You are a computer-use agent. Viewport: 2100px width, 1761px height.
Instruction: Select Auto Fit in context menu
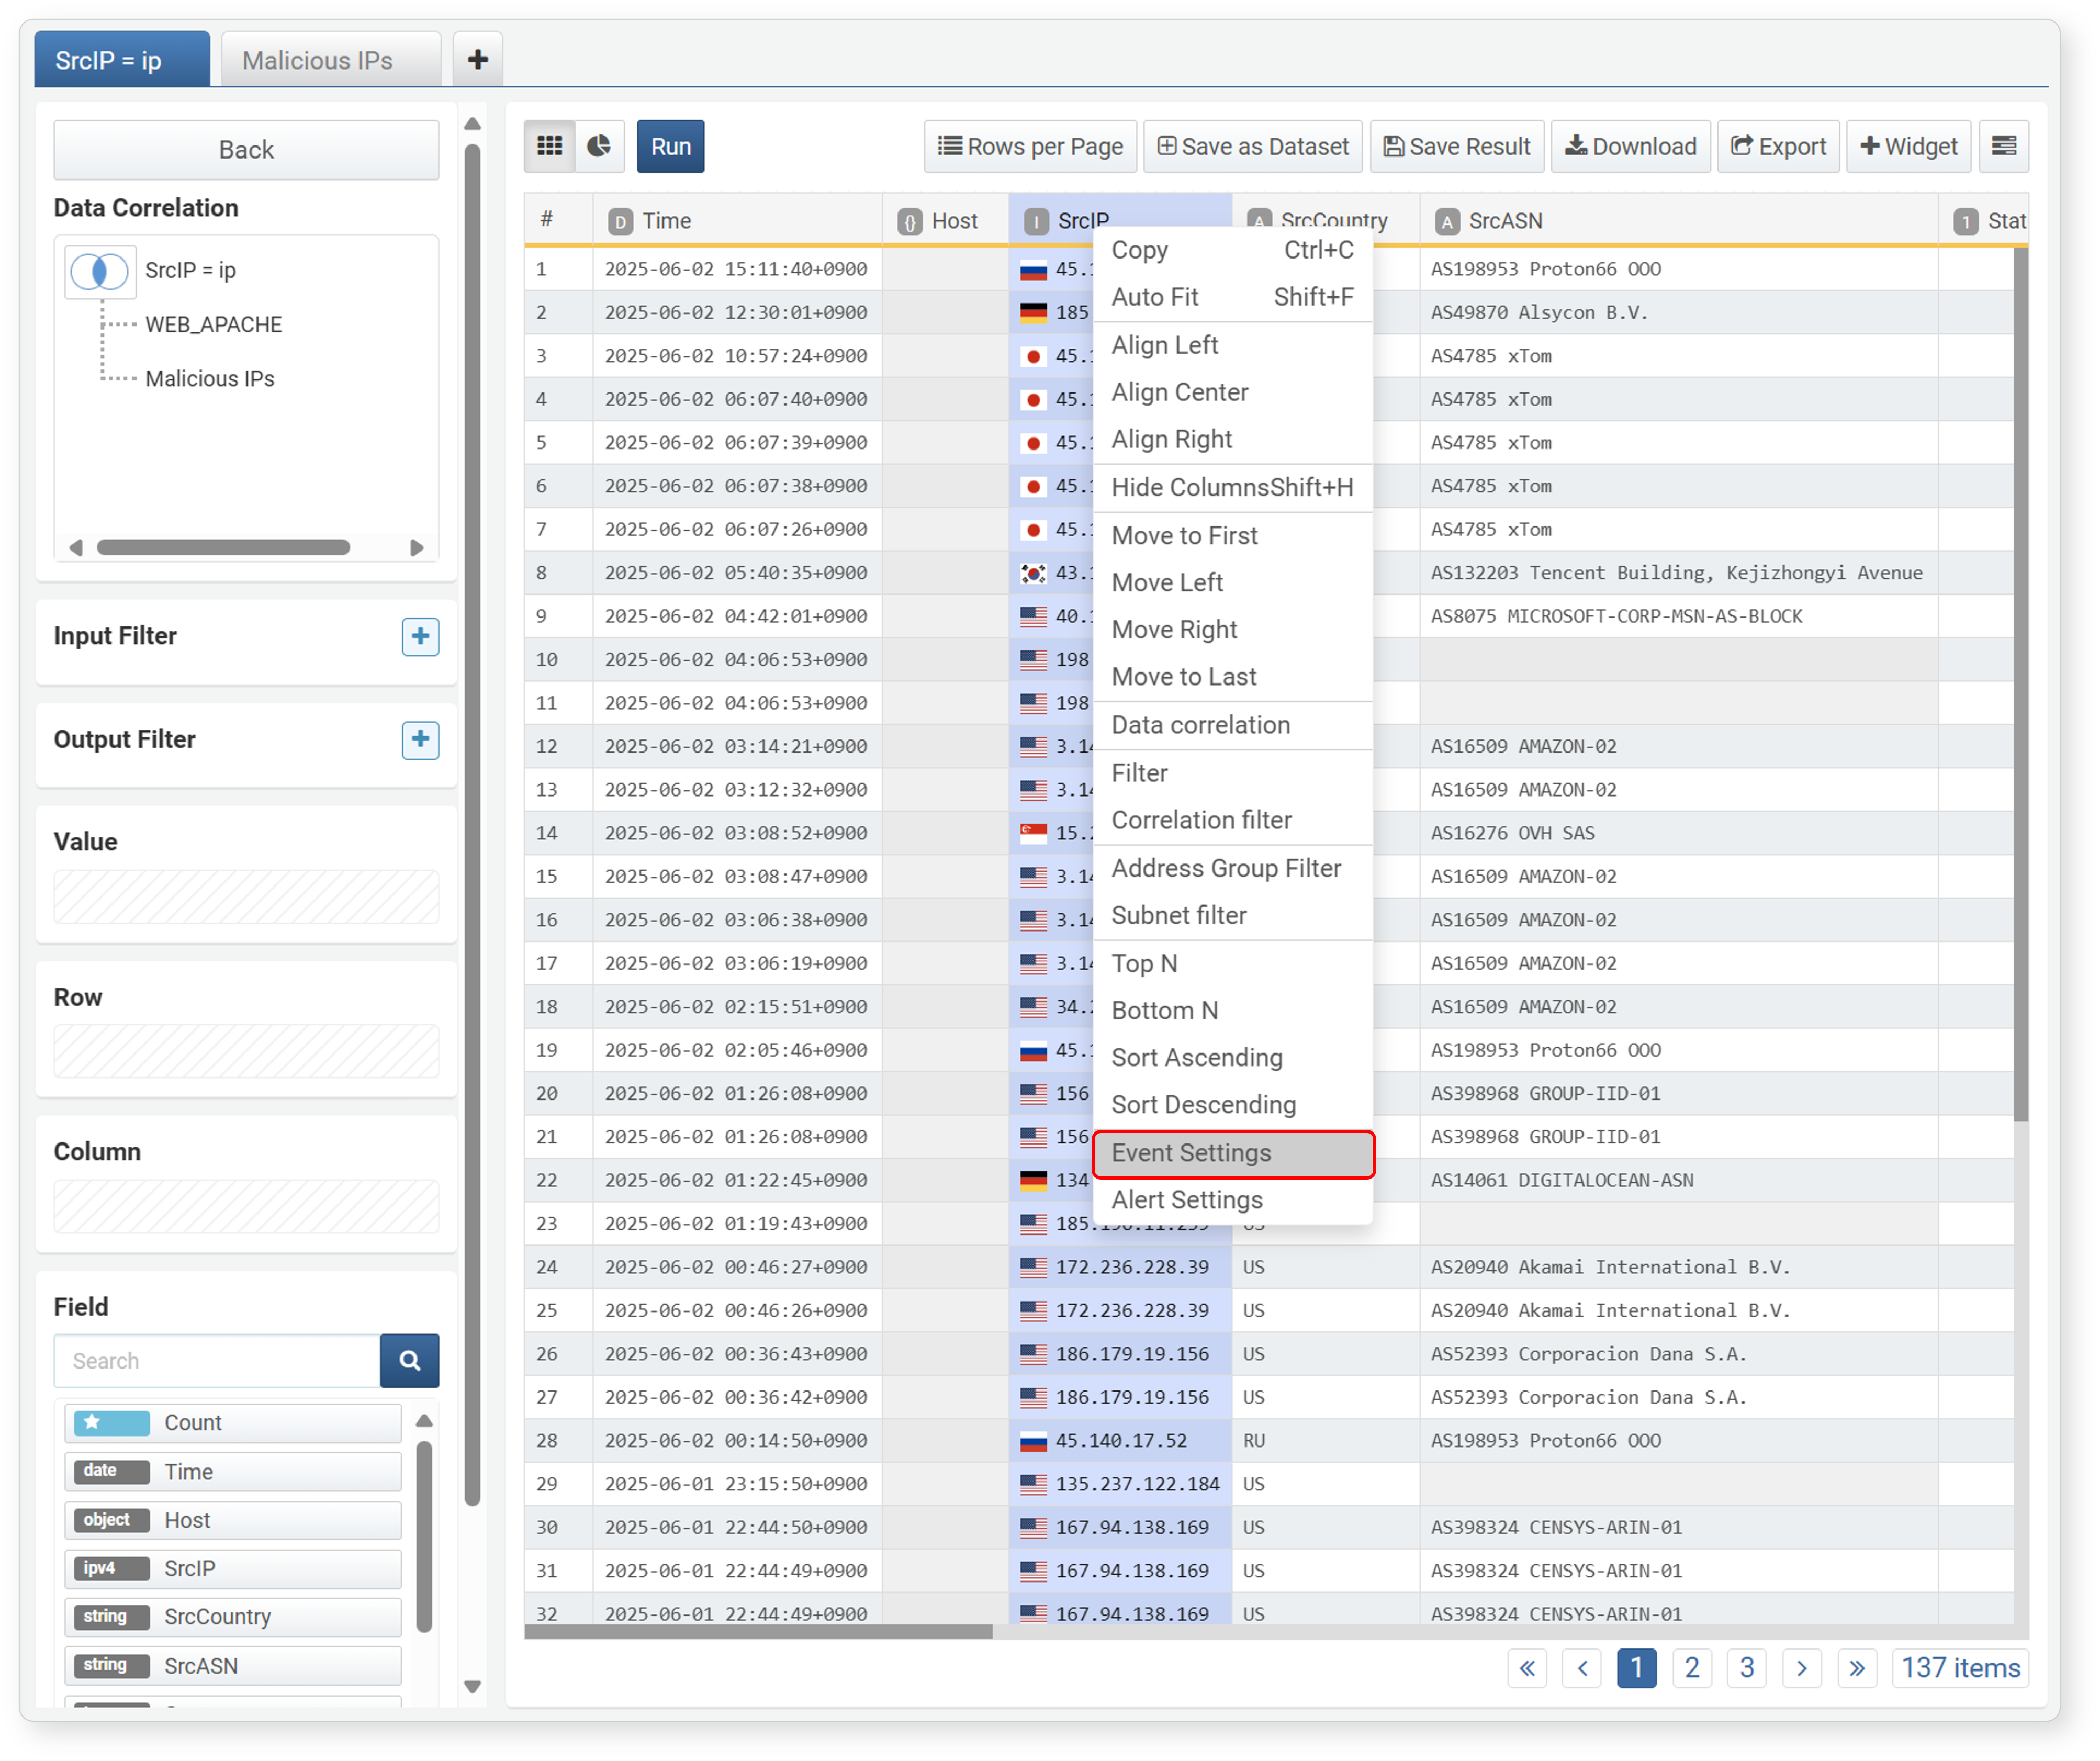coord(1232,297)
